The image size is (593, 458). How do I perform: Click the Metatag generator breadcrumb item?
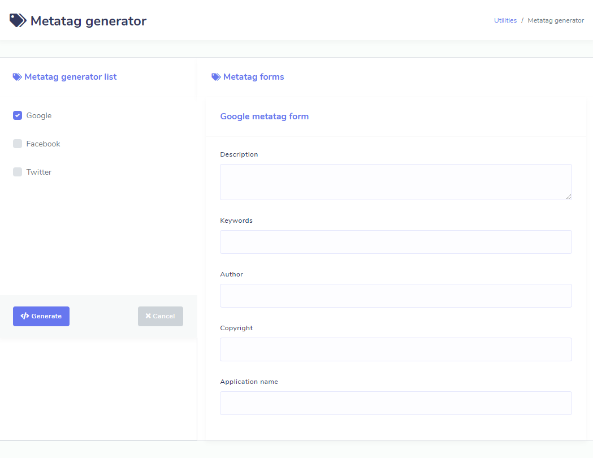555,20
